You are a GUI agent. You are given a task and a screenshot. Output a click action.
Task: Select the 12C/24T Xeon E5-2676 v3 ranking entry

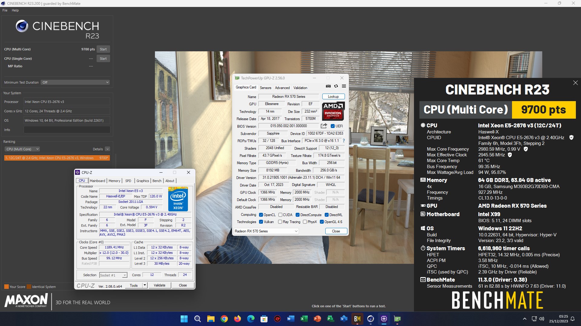[x=57, y=158]
